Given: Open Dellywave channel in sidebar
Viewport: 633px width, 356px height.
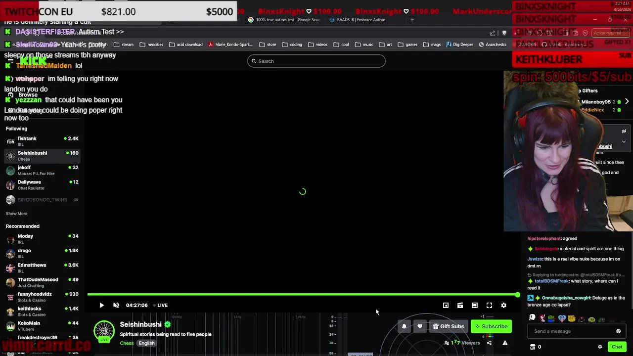Looking at the screenshot, I should (42, 185).
